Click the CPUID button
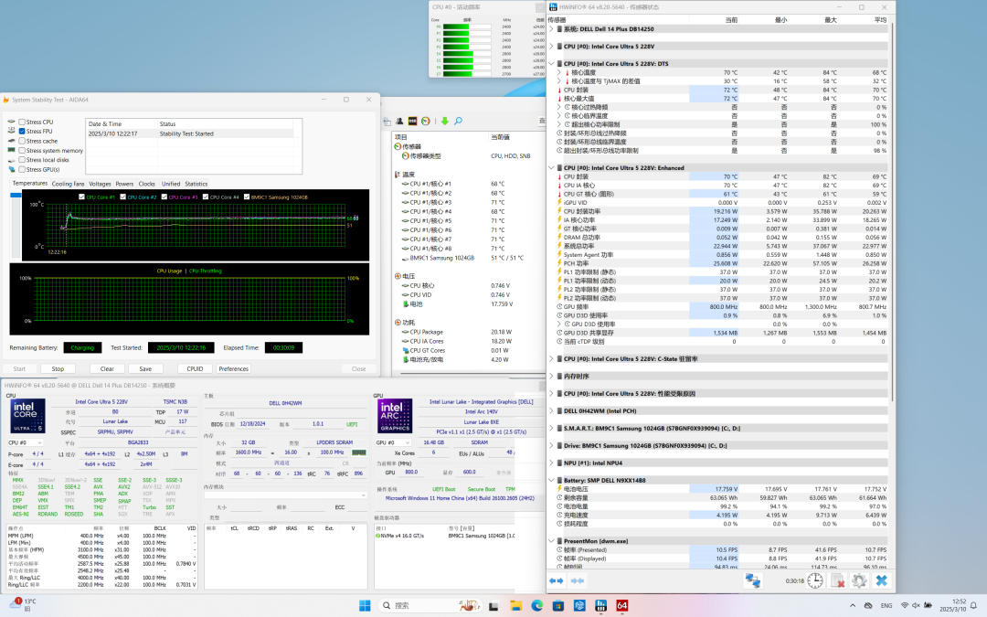 [196, 369]
